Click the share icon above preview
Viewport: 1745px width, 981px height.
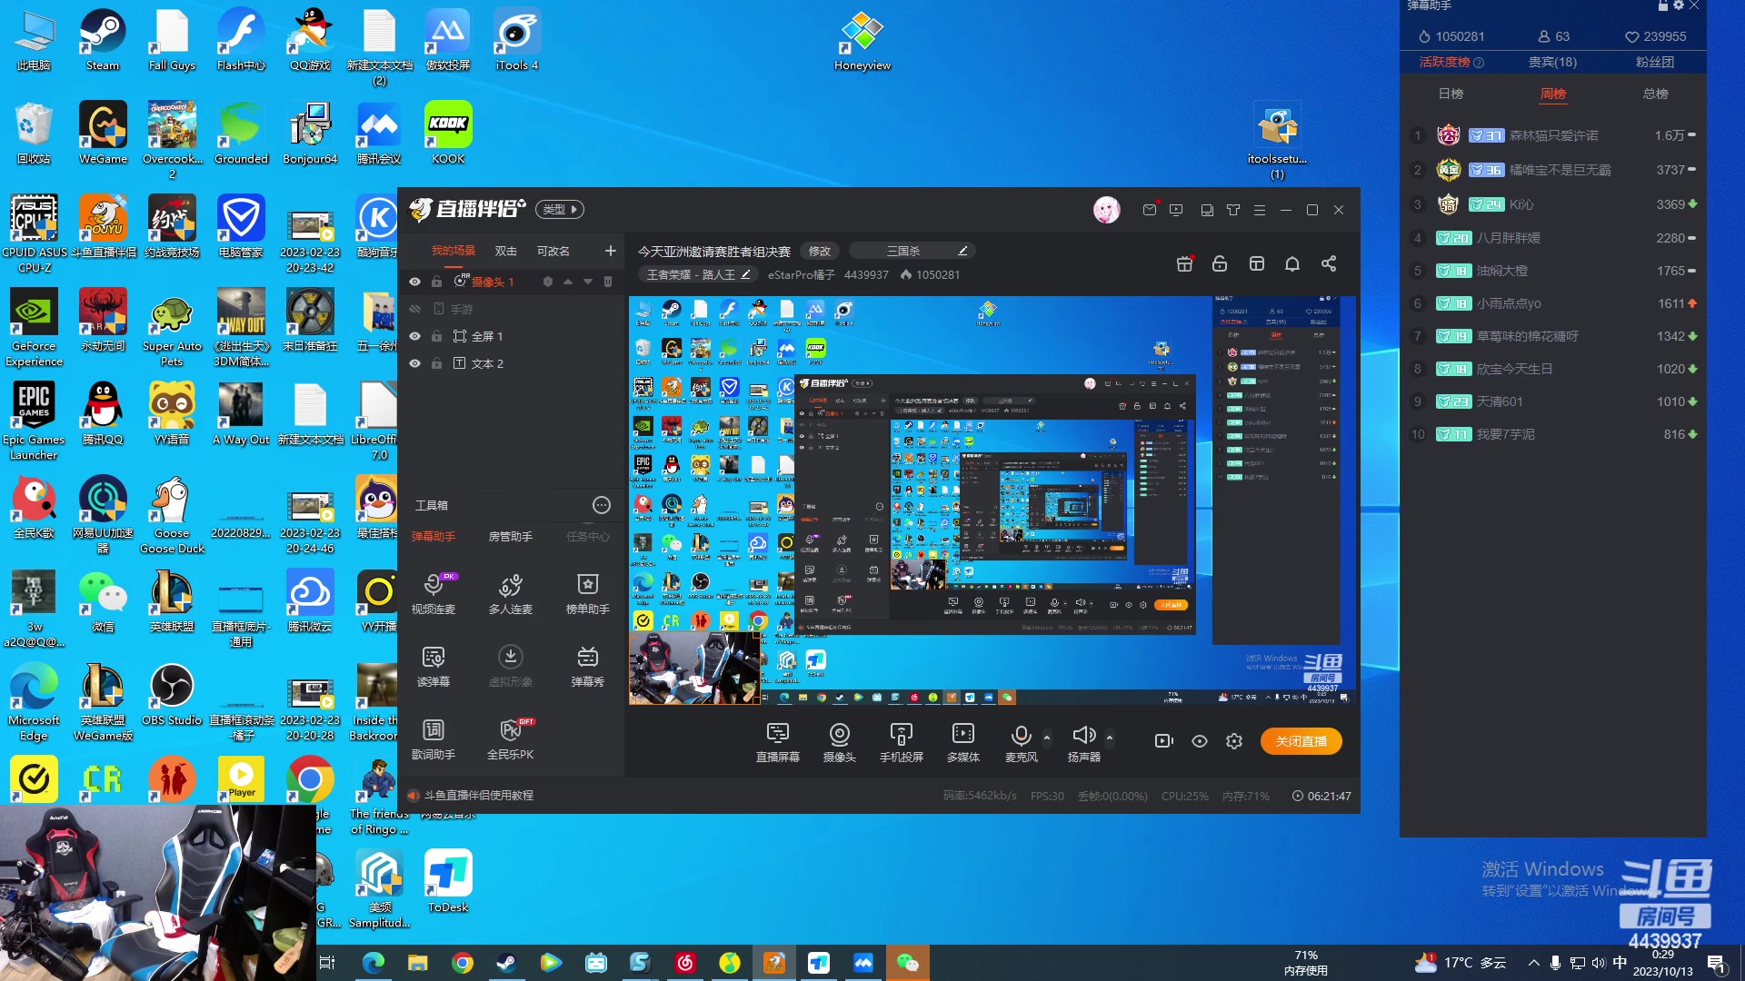pos(1329,263)
